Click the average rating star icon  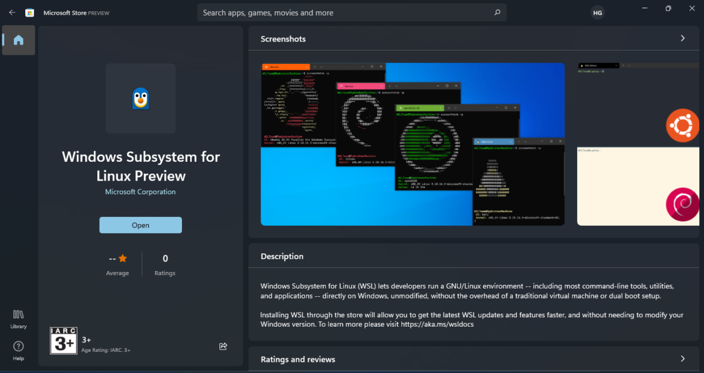coord(123,258)
